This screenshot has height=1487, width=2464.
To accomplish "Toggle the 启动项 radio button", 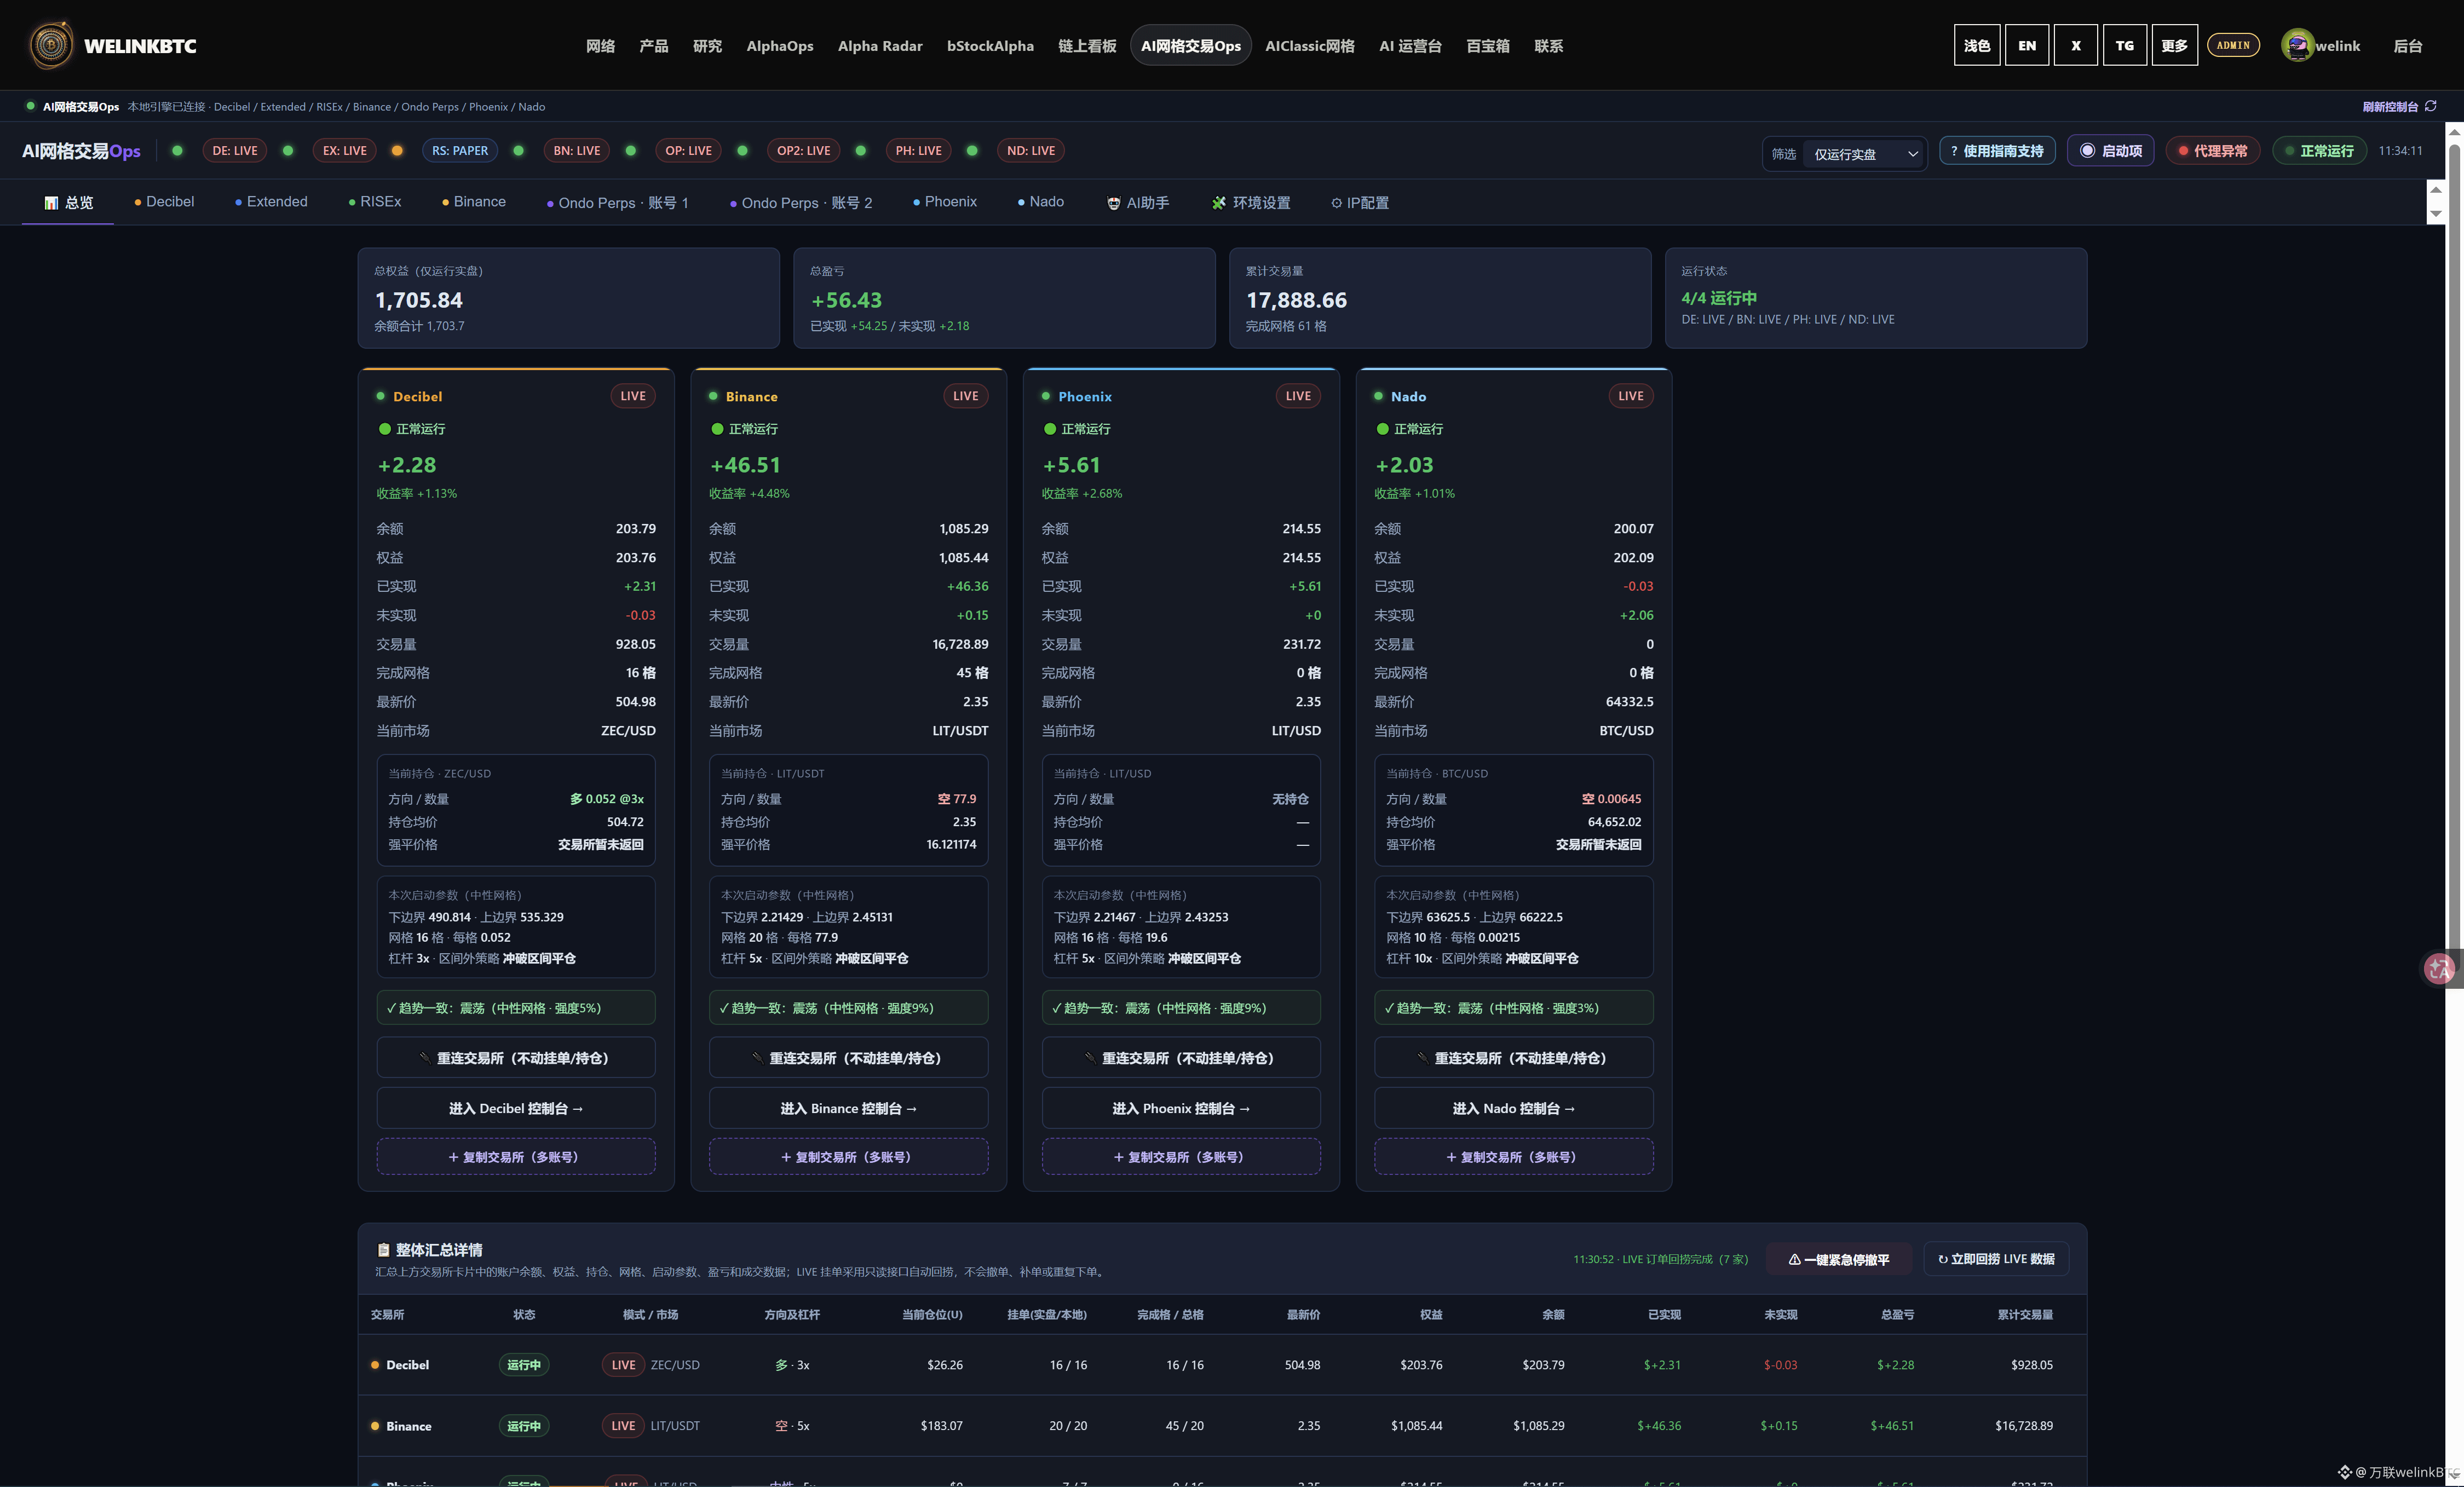I will (x=2110, y=151).
